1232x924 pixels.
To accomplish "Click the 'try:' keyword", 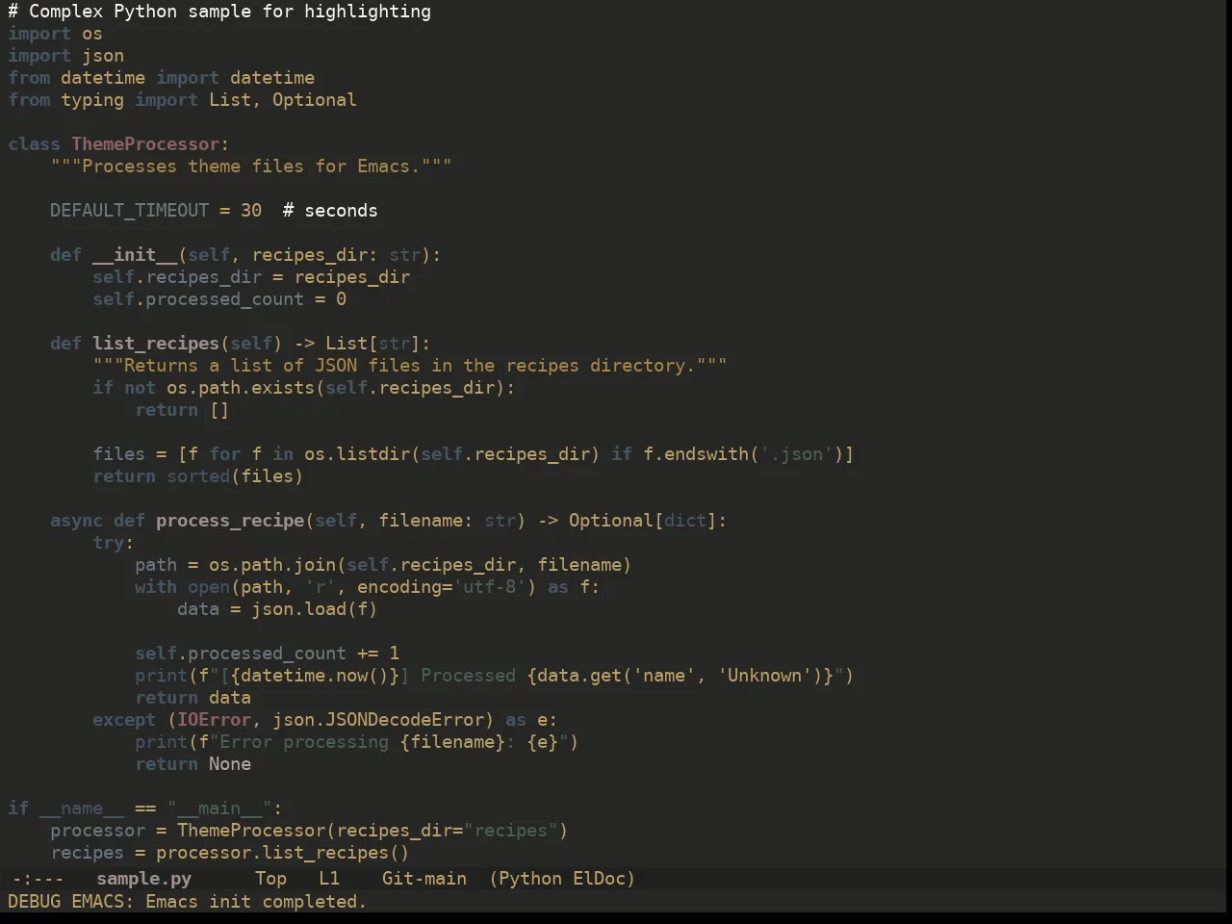I will point(114,543).
